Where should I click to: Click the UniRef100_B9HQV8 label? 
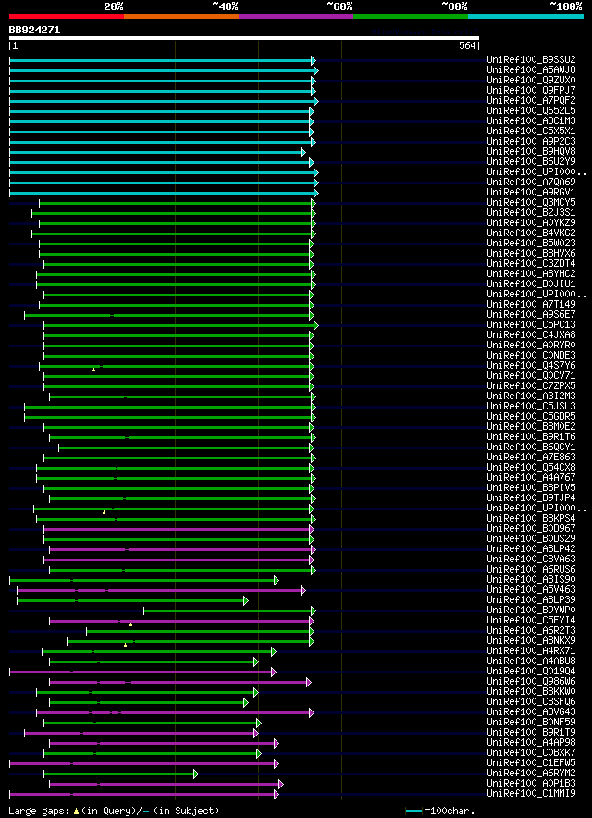click(x=531, y=151)
